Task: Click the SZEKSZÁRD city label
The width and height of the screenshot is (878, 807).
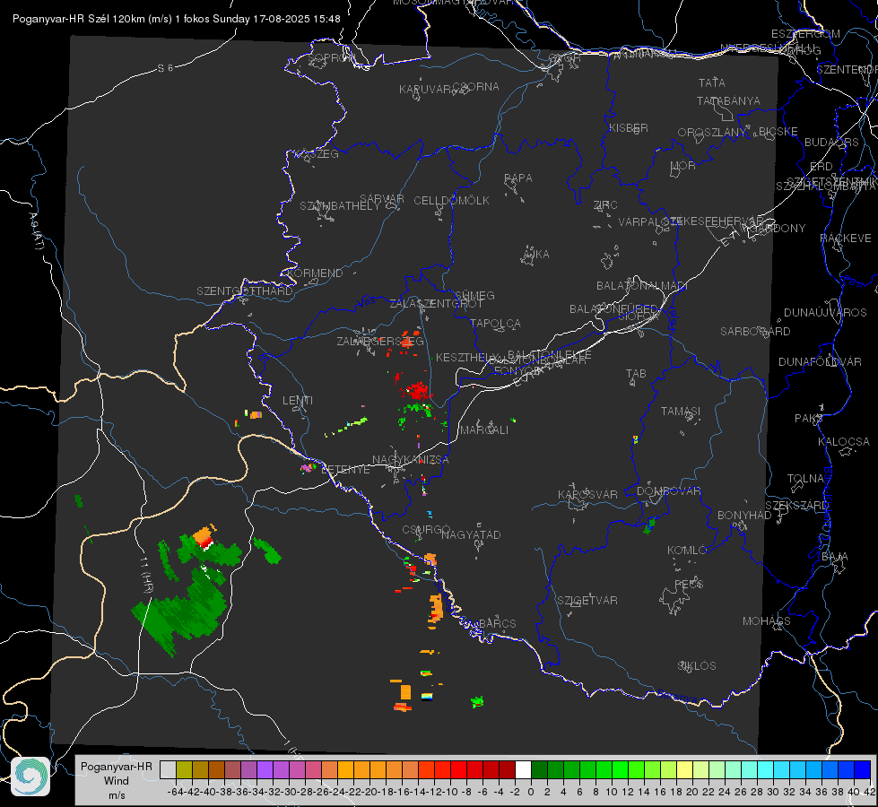Action: pyautogui.click(x=796, y=505)
